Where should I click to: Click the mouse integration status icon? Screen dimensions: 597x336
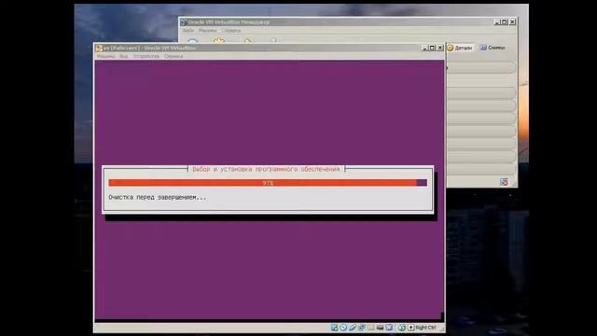(x=402, y=328)
